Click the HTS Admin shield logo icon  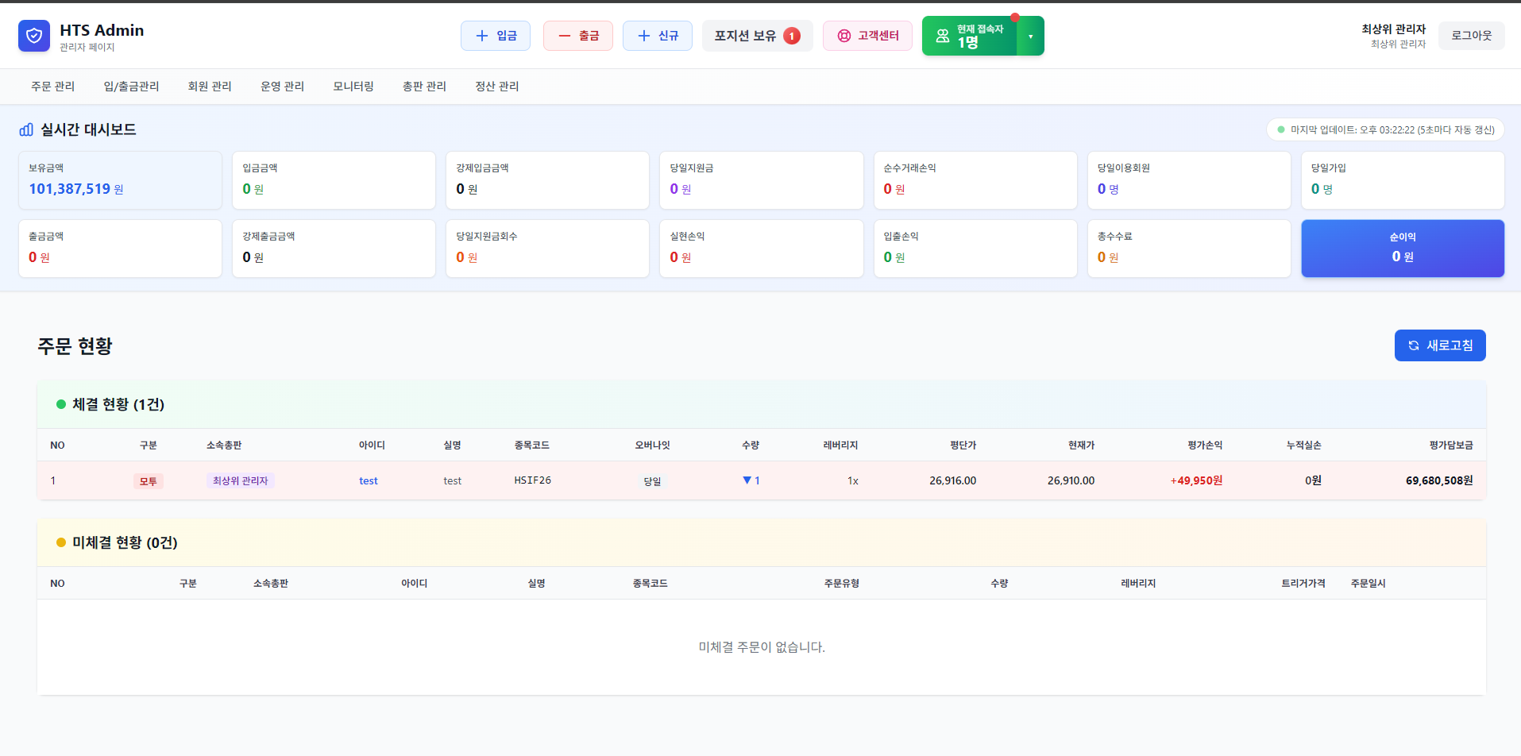coord(33,35)
